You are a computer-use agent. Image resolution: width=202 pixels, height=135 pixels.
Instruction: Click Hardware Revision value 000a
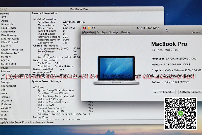click(66, 40)
